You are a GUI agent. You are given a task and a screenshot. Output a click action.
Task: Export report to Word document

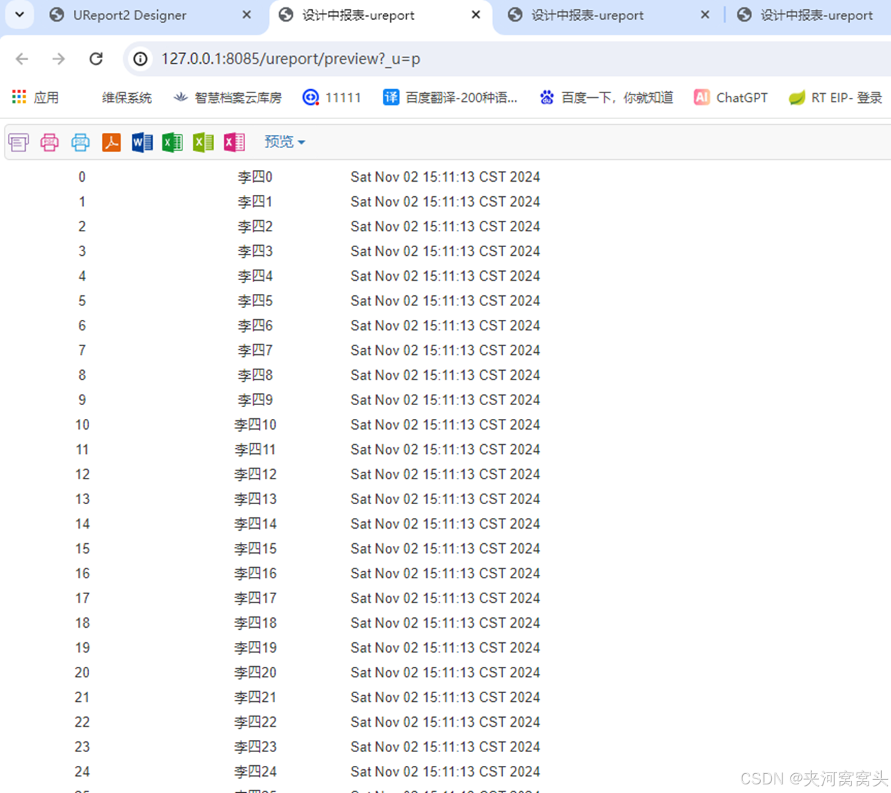142,142
